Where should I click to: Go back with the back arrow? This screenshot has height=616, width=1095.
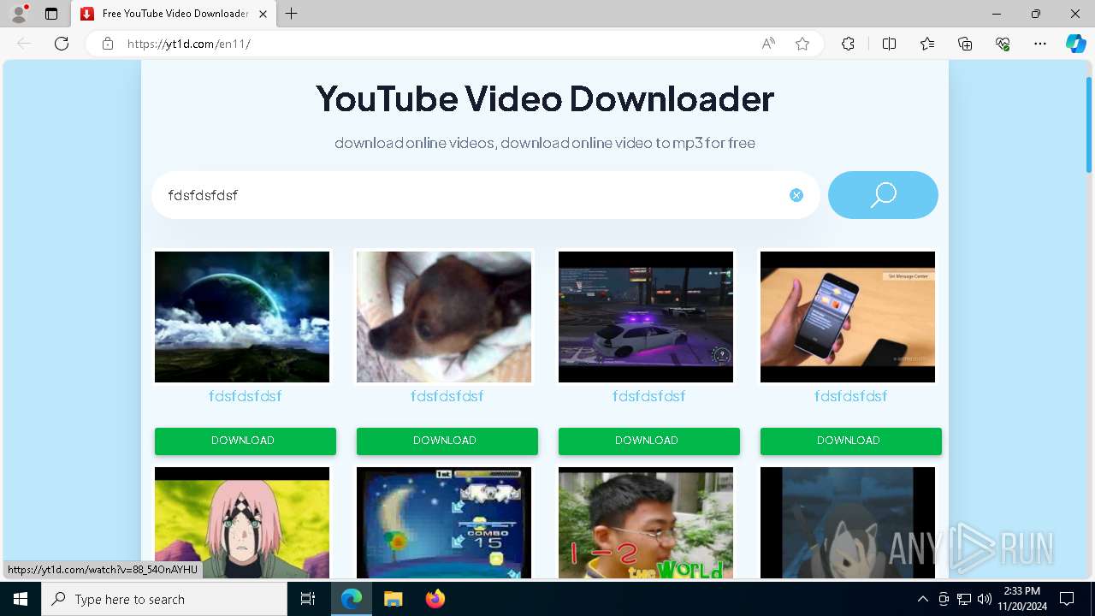(x=24, y=44)
